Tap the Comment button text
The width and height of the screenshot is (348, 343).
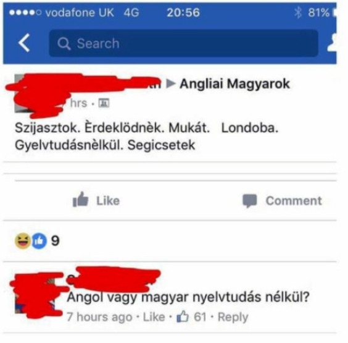coord(294,201)
